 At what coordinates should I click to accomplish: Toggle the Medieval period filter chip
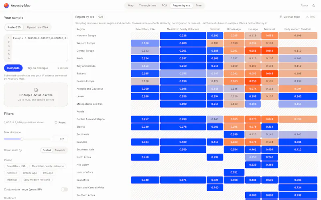click(x=12, y=180)
